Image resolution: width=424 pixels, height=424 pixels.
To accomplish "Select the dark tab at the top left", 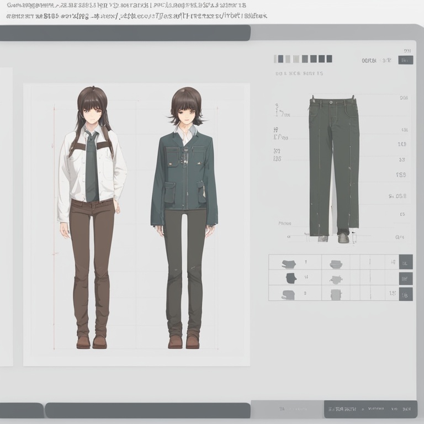I will coord(125,33).
